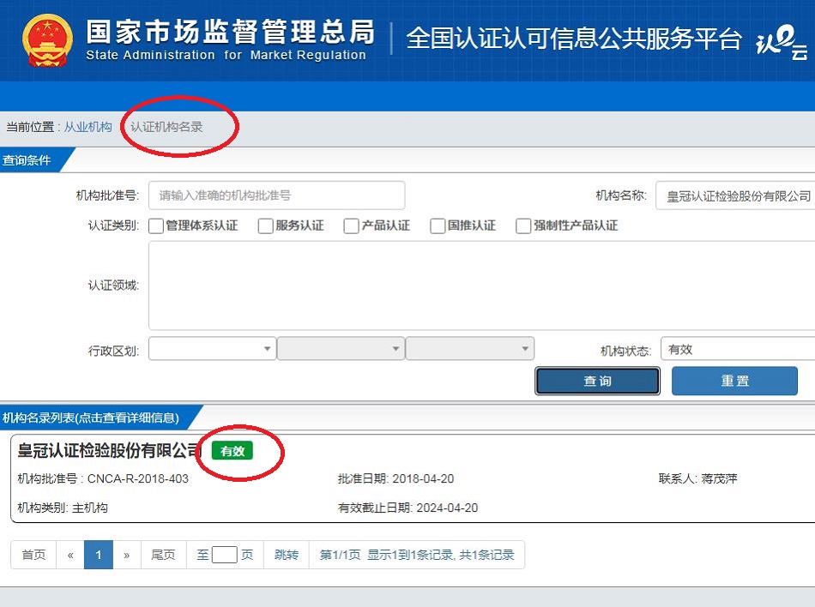The width and height of the screenshot is (815, 607).
Task: Open the third 行政区划 dropdown
Action: coord(469,349)
